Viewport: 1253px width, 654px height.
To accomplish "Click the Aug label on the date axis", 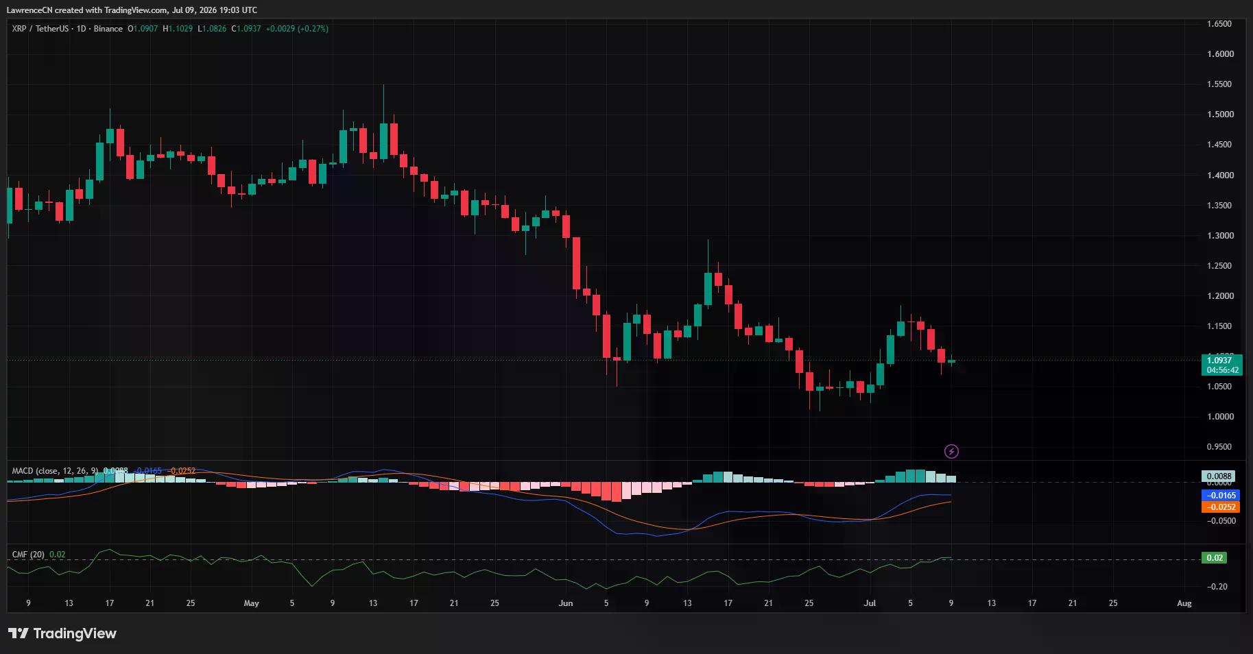I will (x=1184, y=603).
